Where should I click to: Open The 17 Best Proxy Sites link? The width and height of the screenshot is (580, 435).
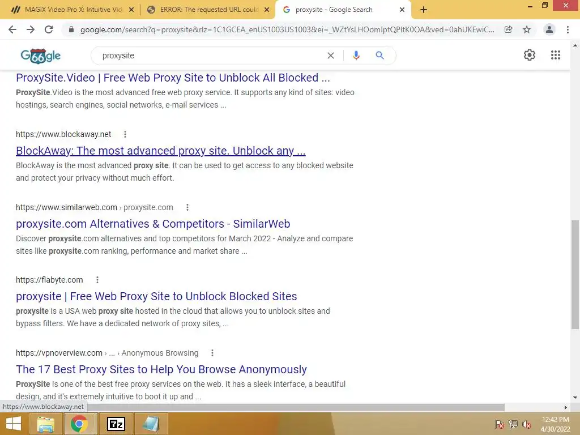click(161, 369)
